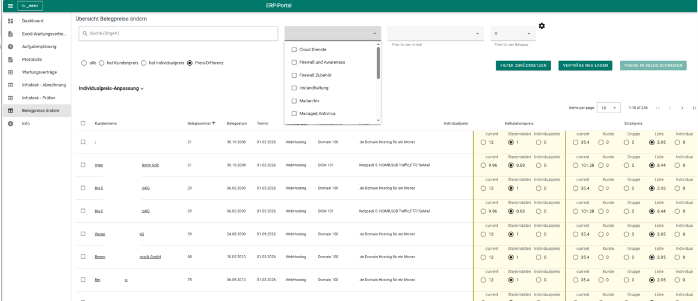Image resolution: width=698 pixels, height=301 pixels.
Task: Click the Protokolle document icon
Action: point(10,60)
